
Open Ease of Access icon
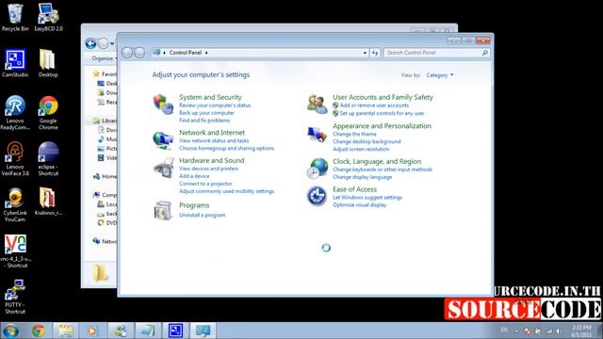click(317, 196)
